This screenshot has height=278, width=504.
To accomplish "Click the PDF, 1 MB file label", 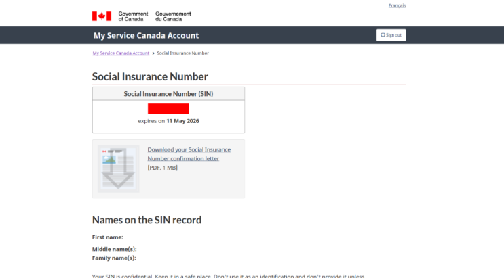I will point(163,168).
